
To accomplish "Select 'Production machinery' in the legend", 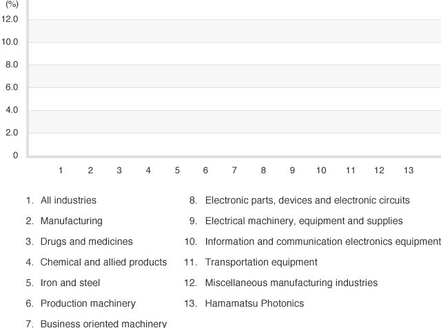I will (x=88, y=303).
